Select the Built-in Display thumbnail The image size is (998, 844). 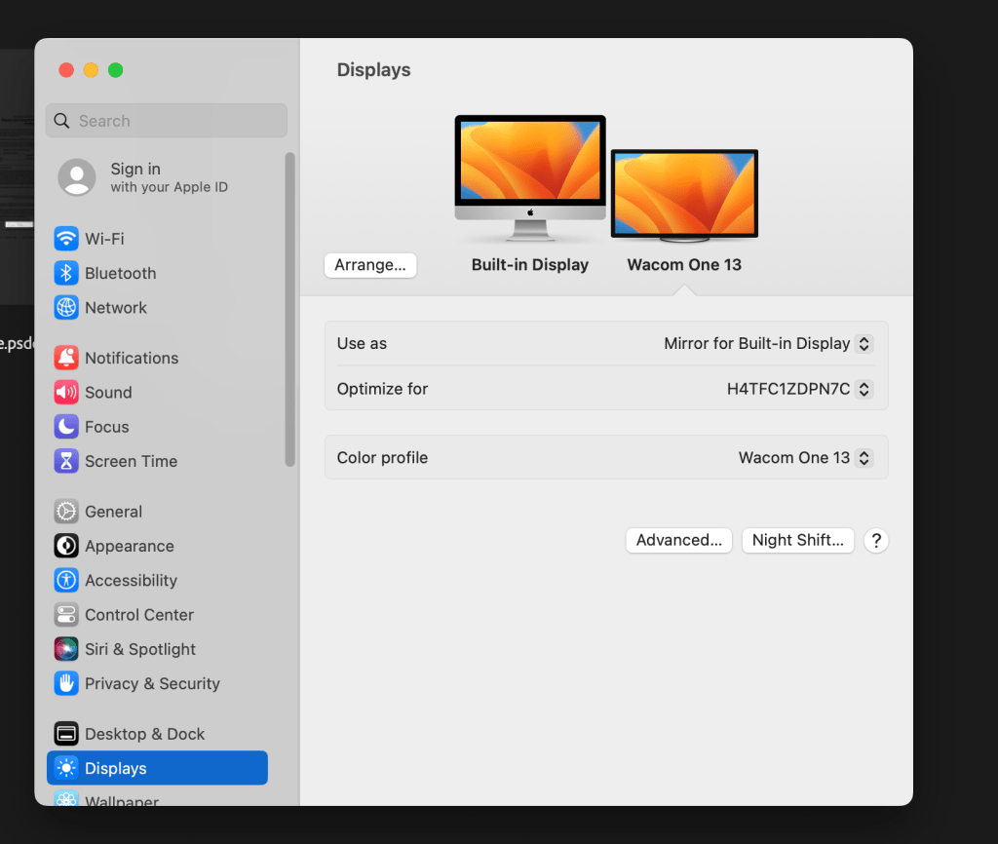click(x=530, y=177)
